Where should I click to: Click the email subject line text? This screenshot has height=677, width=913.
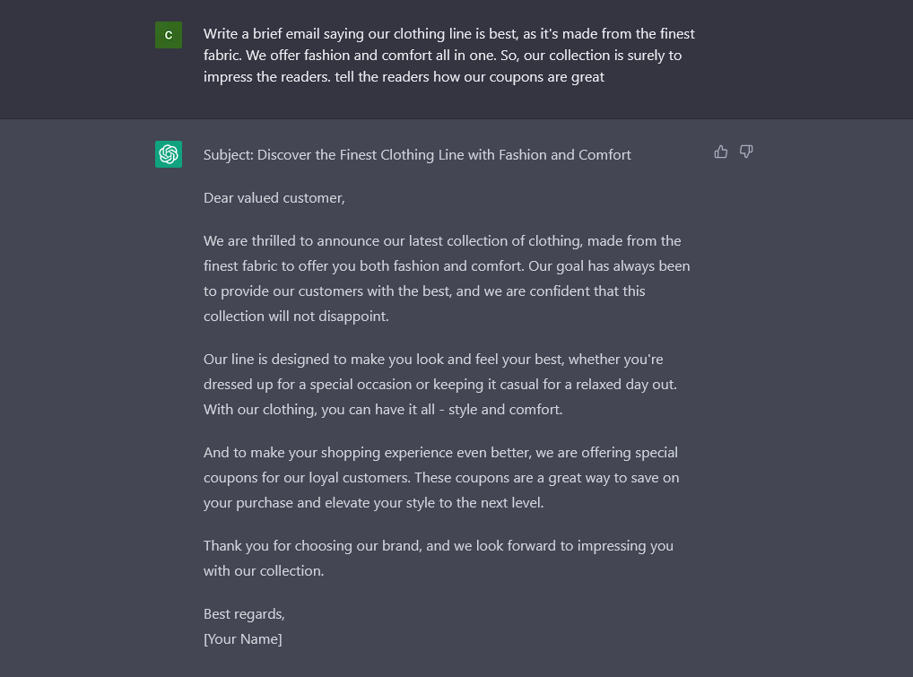[x=417, y=155]
